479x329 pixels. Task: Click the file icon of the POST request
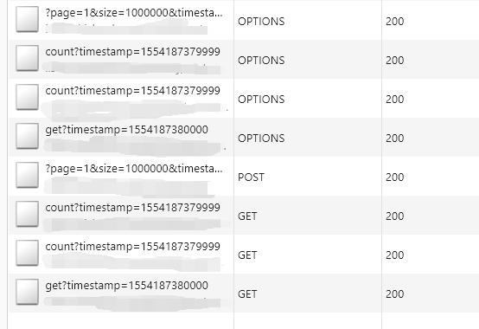click(27, 175)
